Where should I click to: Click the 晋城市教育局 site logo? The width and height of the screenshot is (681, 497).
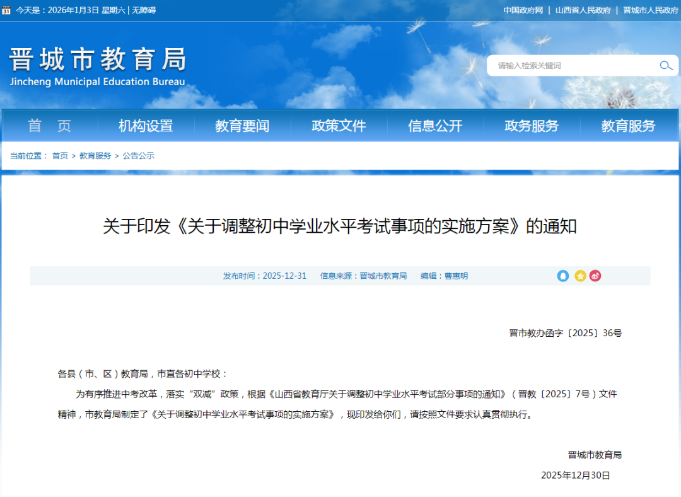[98, 66]
